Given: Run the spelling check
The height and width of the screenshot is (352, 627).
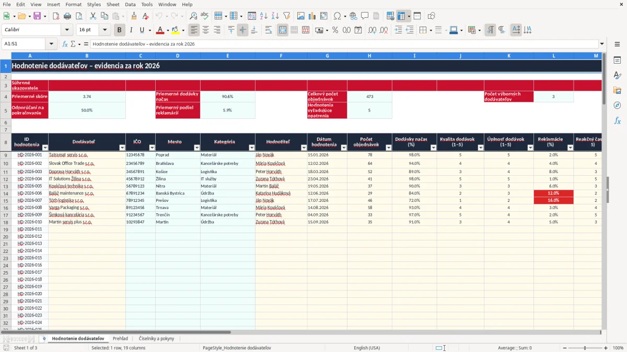Looking at the screenshot, I should [x=205, y=16].
